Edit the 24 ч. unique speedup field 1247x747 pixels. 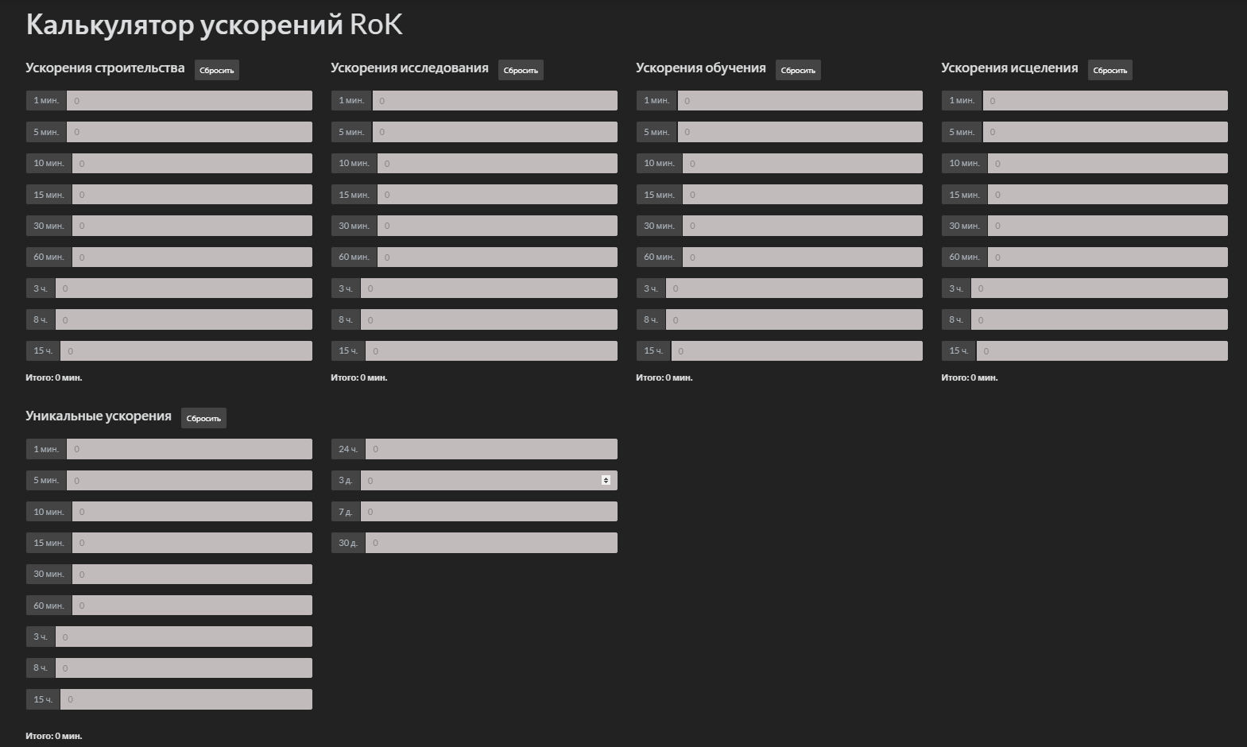(x=492, y=449)
